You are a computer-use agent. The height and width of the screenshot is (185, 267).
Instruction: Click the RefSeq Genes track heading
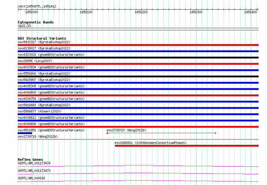(30, 160)
